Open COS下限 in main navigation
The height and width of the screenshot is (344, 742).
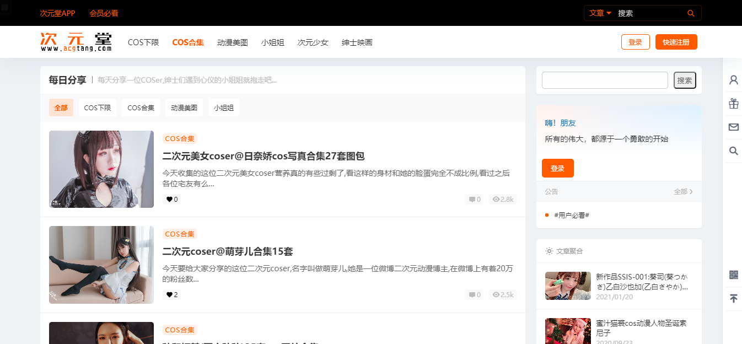[143, 42]
